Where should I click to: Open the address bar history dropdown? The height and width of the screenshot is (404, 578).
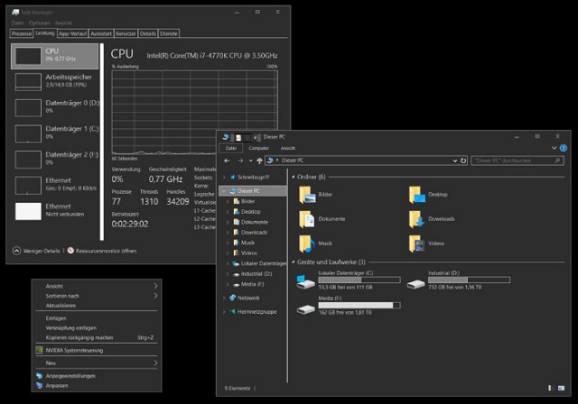tap(455, 161)
